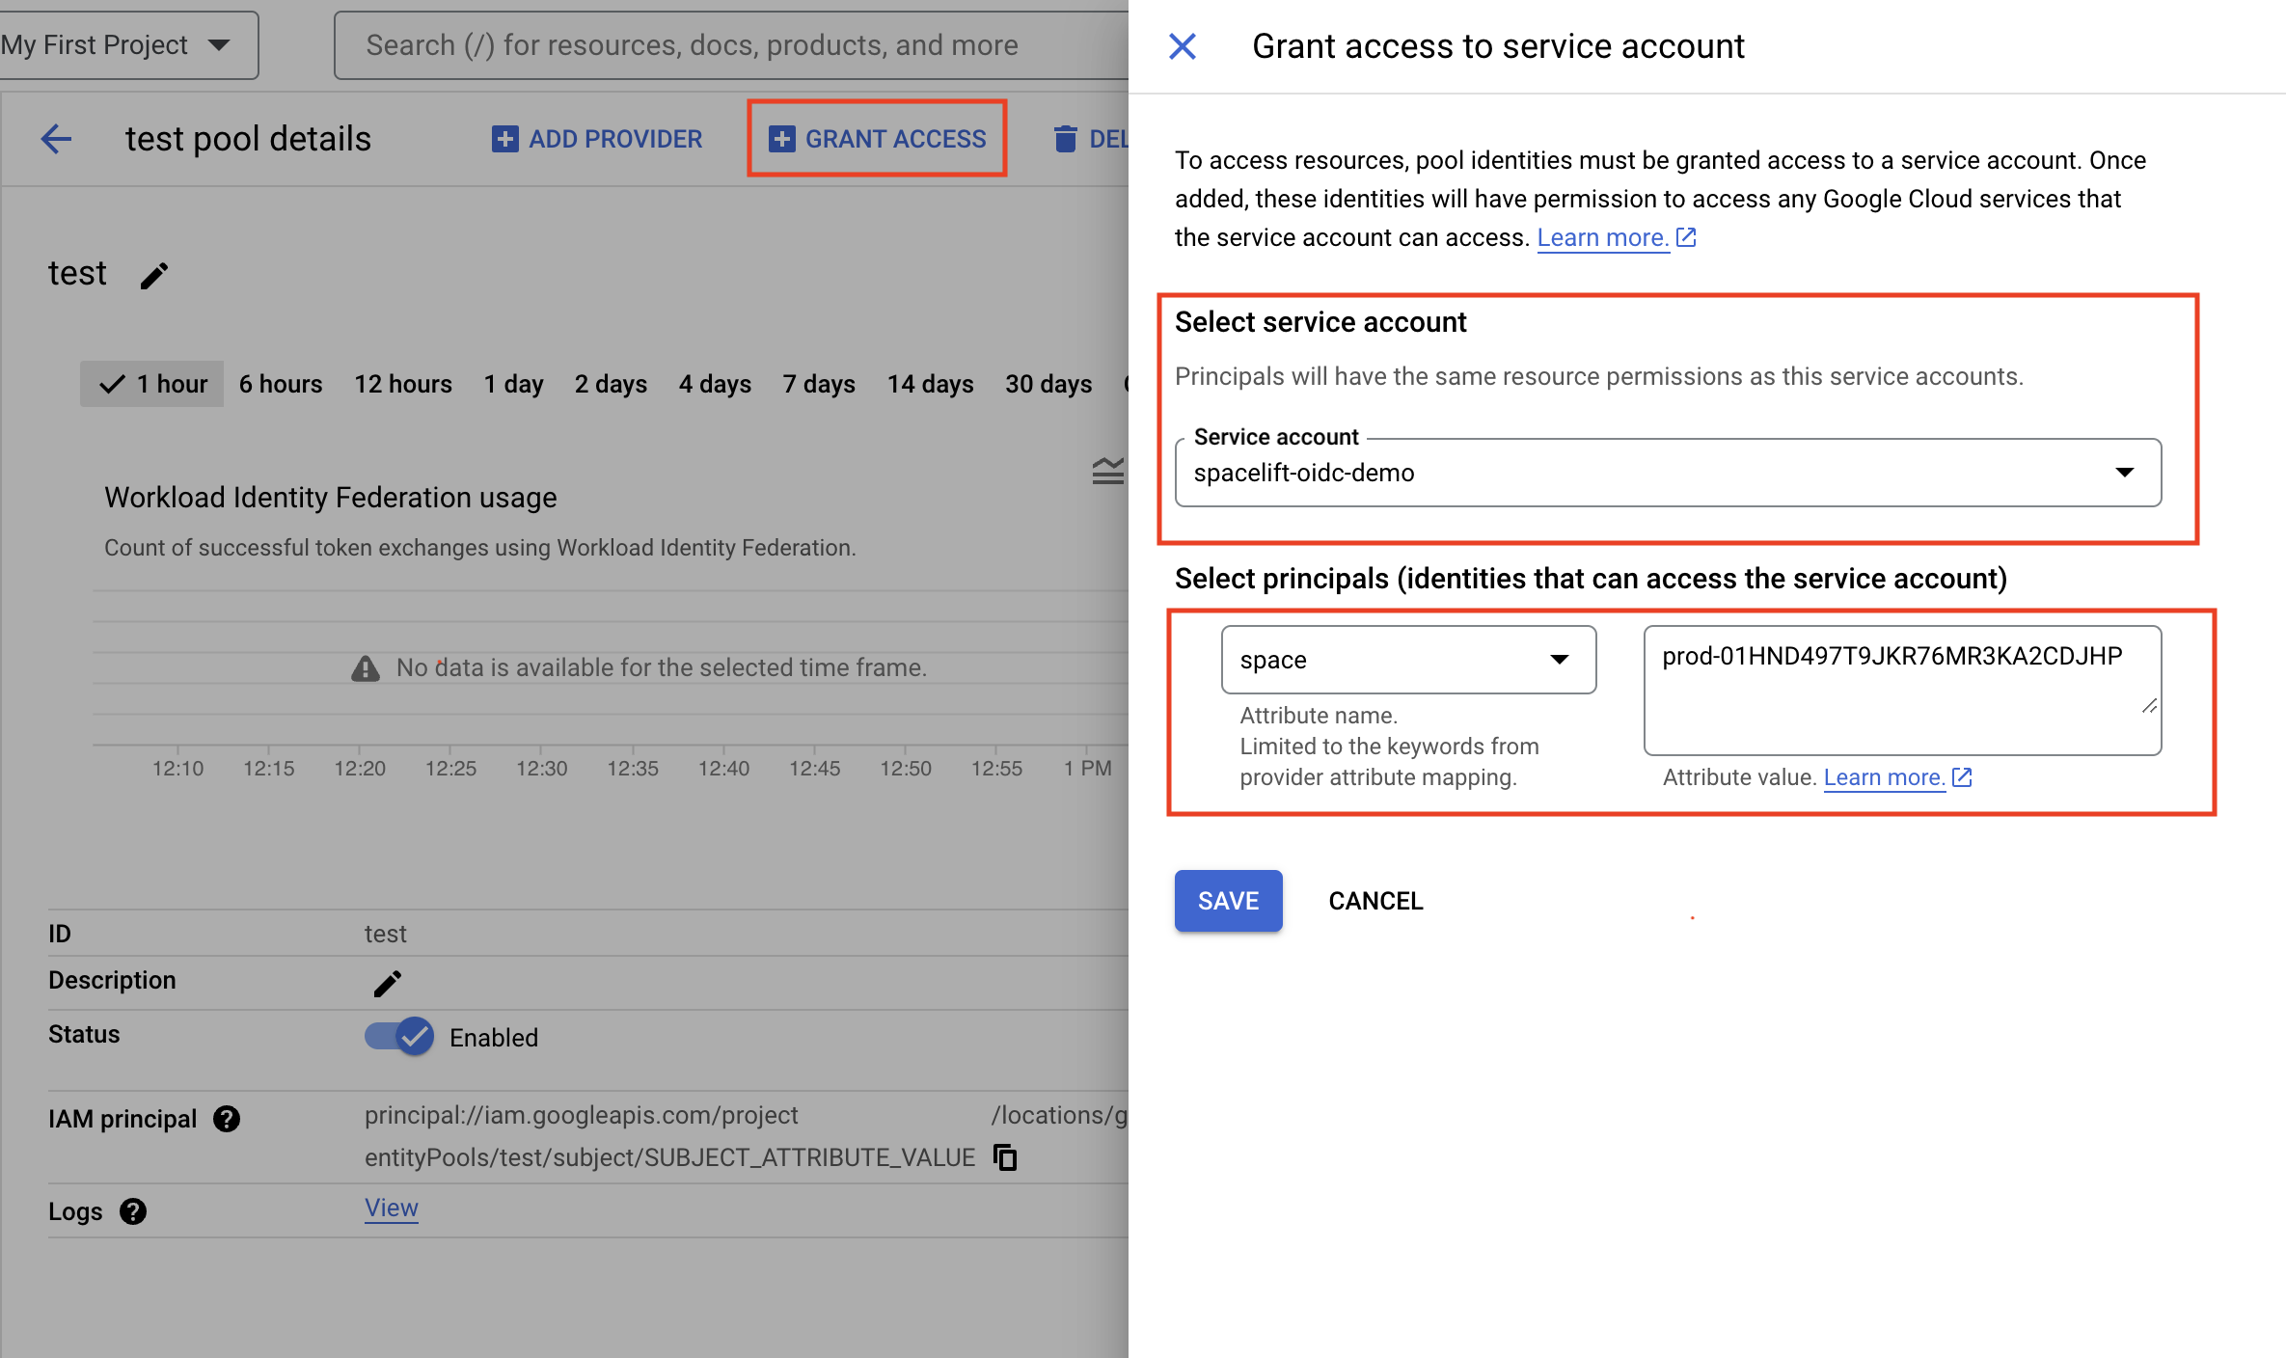Click the help icon next to IAM principal
Image resolution: width=2286 pixels, height=1358 pixels.
(227, 1119)
